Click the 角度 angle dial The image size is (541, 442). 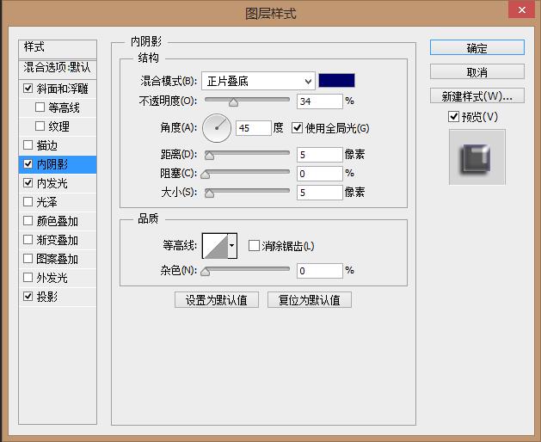[x=217, y=128]
